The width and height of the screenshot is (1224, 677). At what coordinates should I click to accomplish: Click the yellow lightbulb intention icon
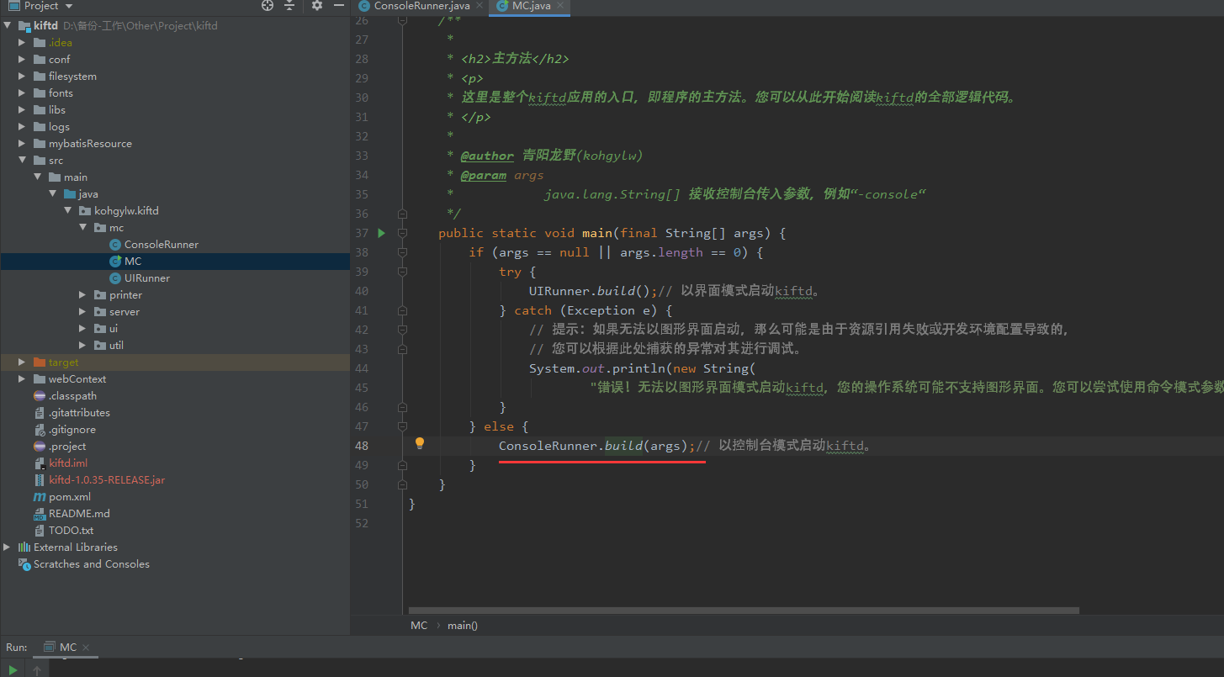click(x=419, y=443)
